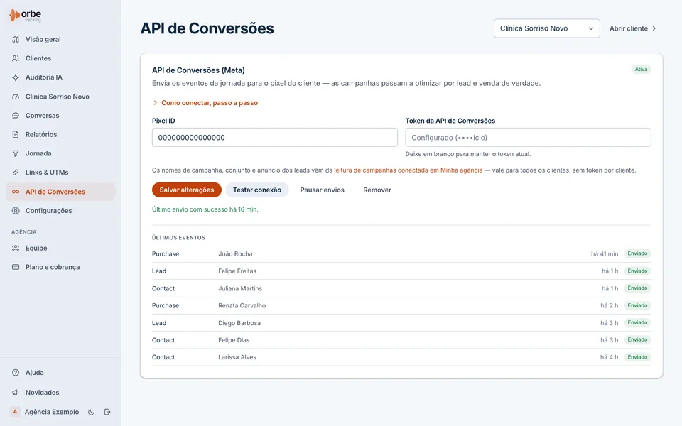Click the Clientes people icon

[16, 58]
